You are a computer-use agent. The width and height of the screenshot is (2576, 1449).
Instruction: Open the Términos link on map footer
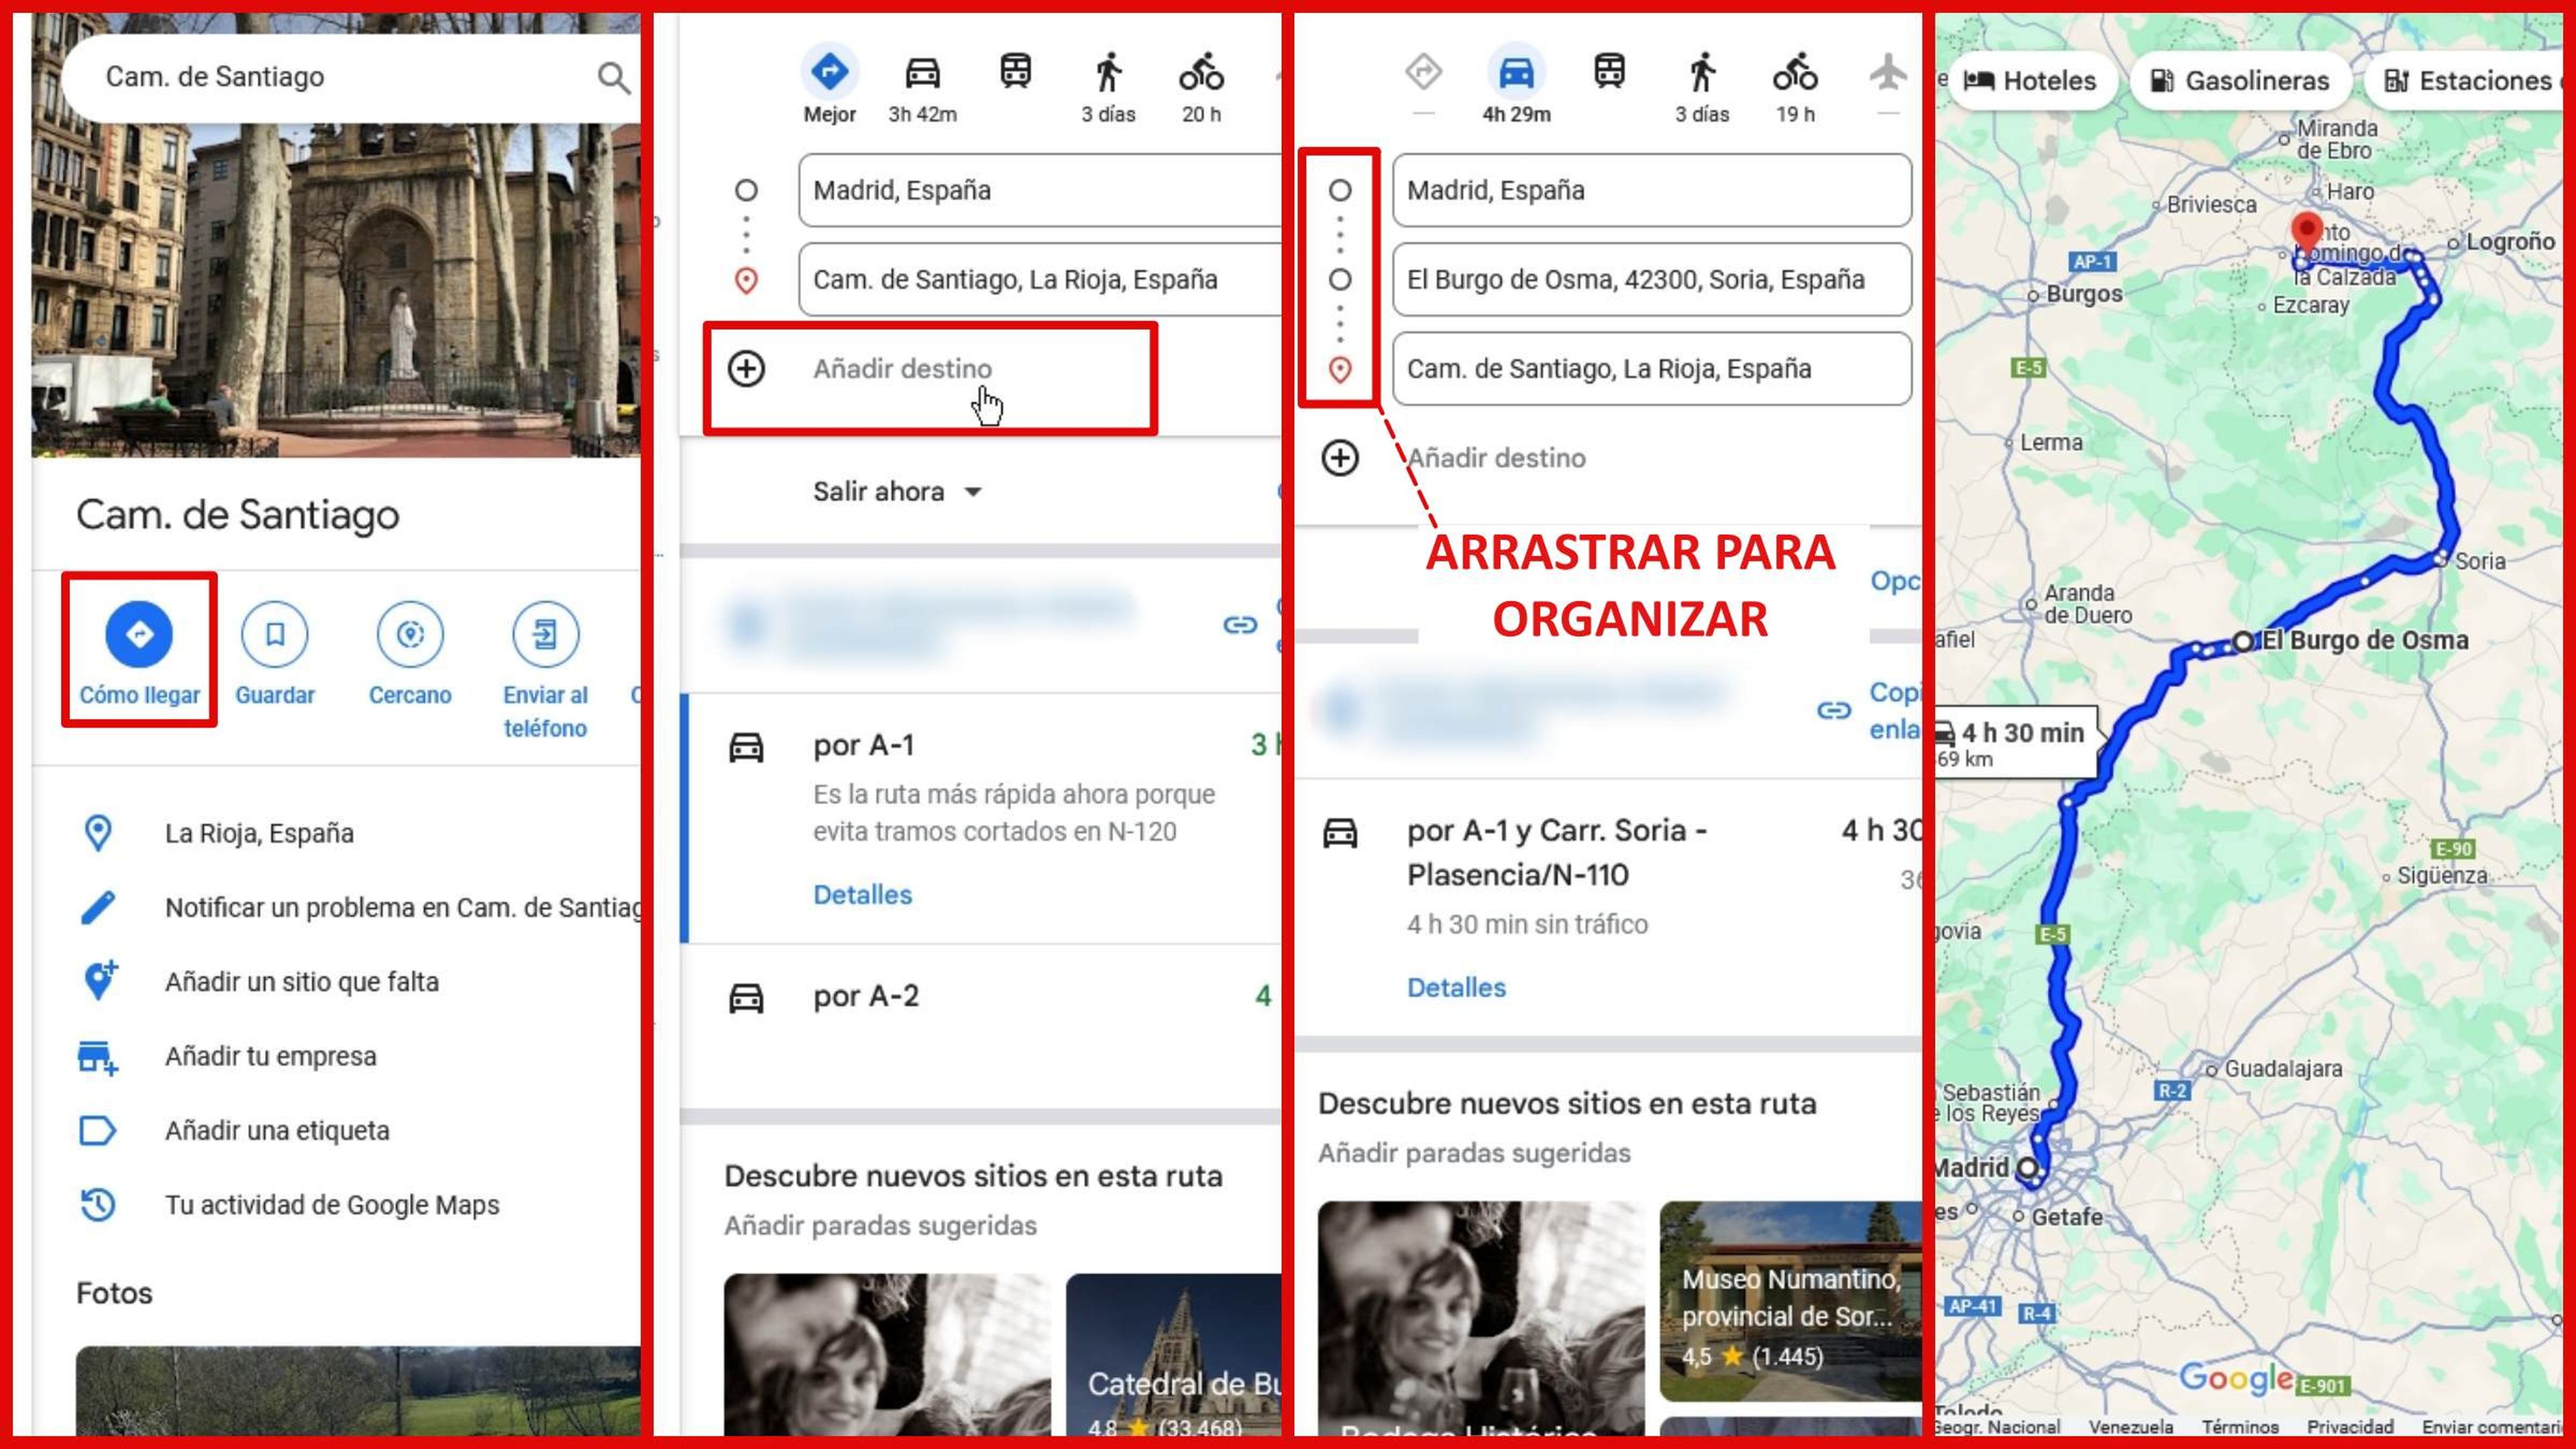2240,1427
